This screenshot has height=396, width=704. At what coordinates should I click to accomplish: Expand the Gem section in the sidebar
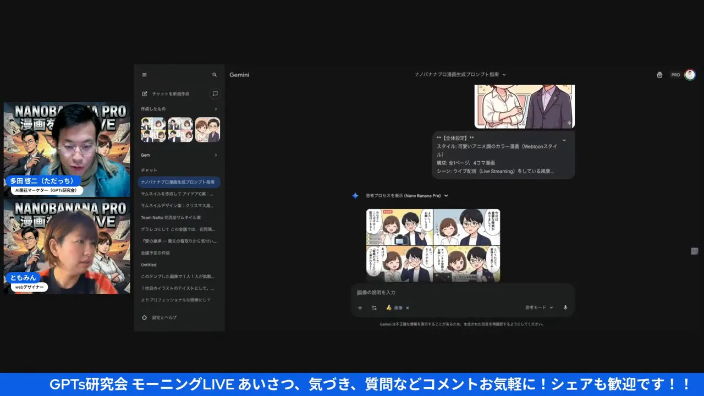click(216, 155)
